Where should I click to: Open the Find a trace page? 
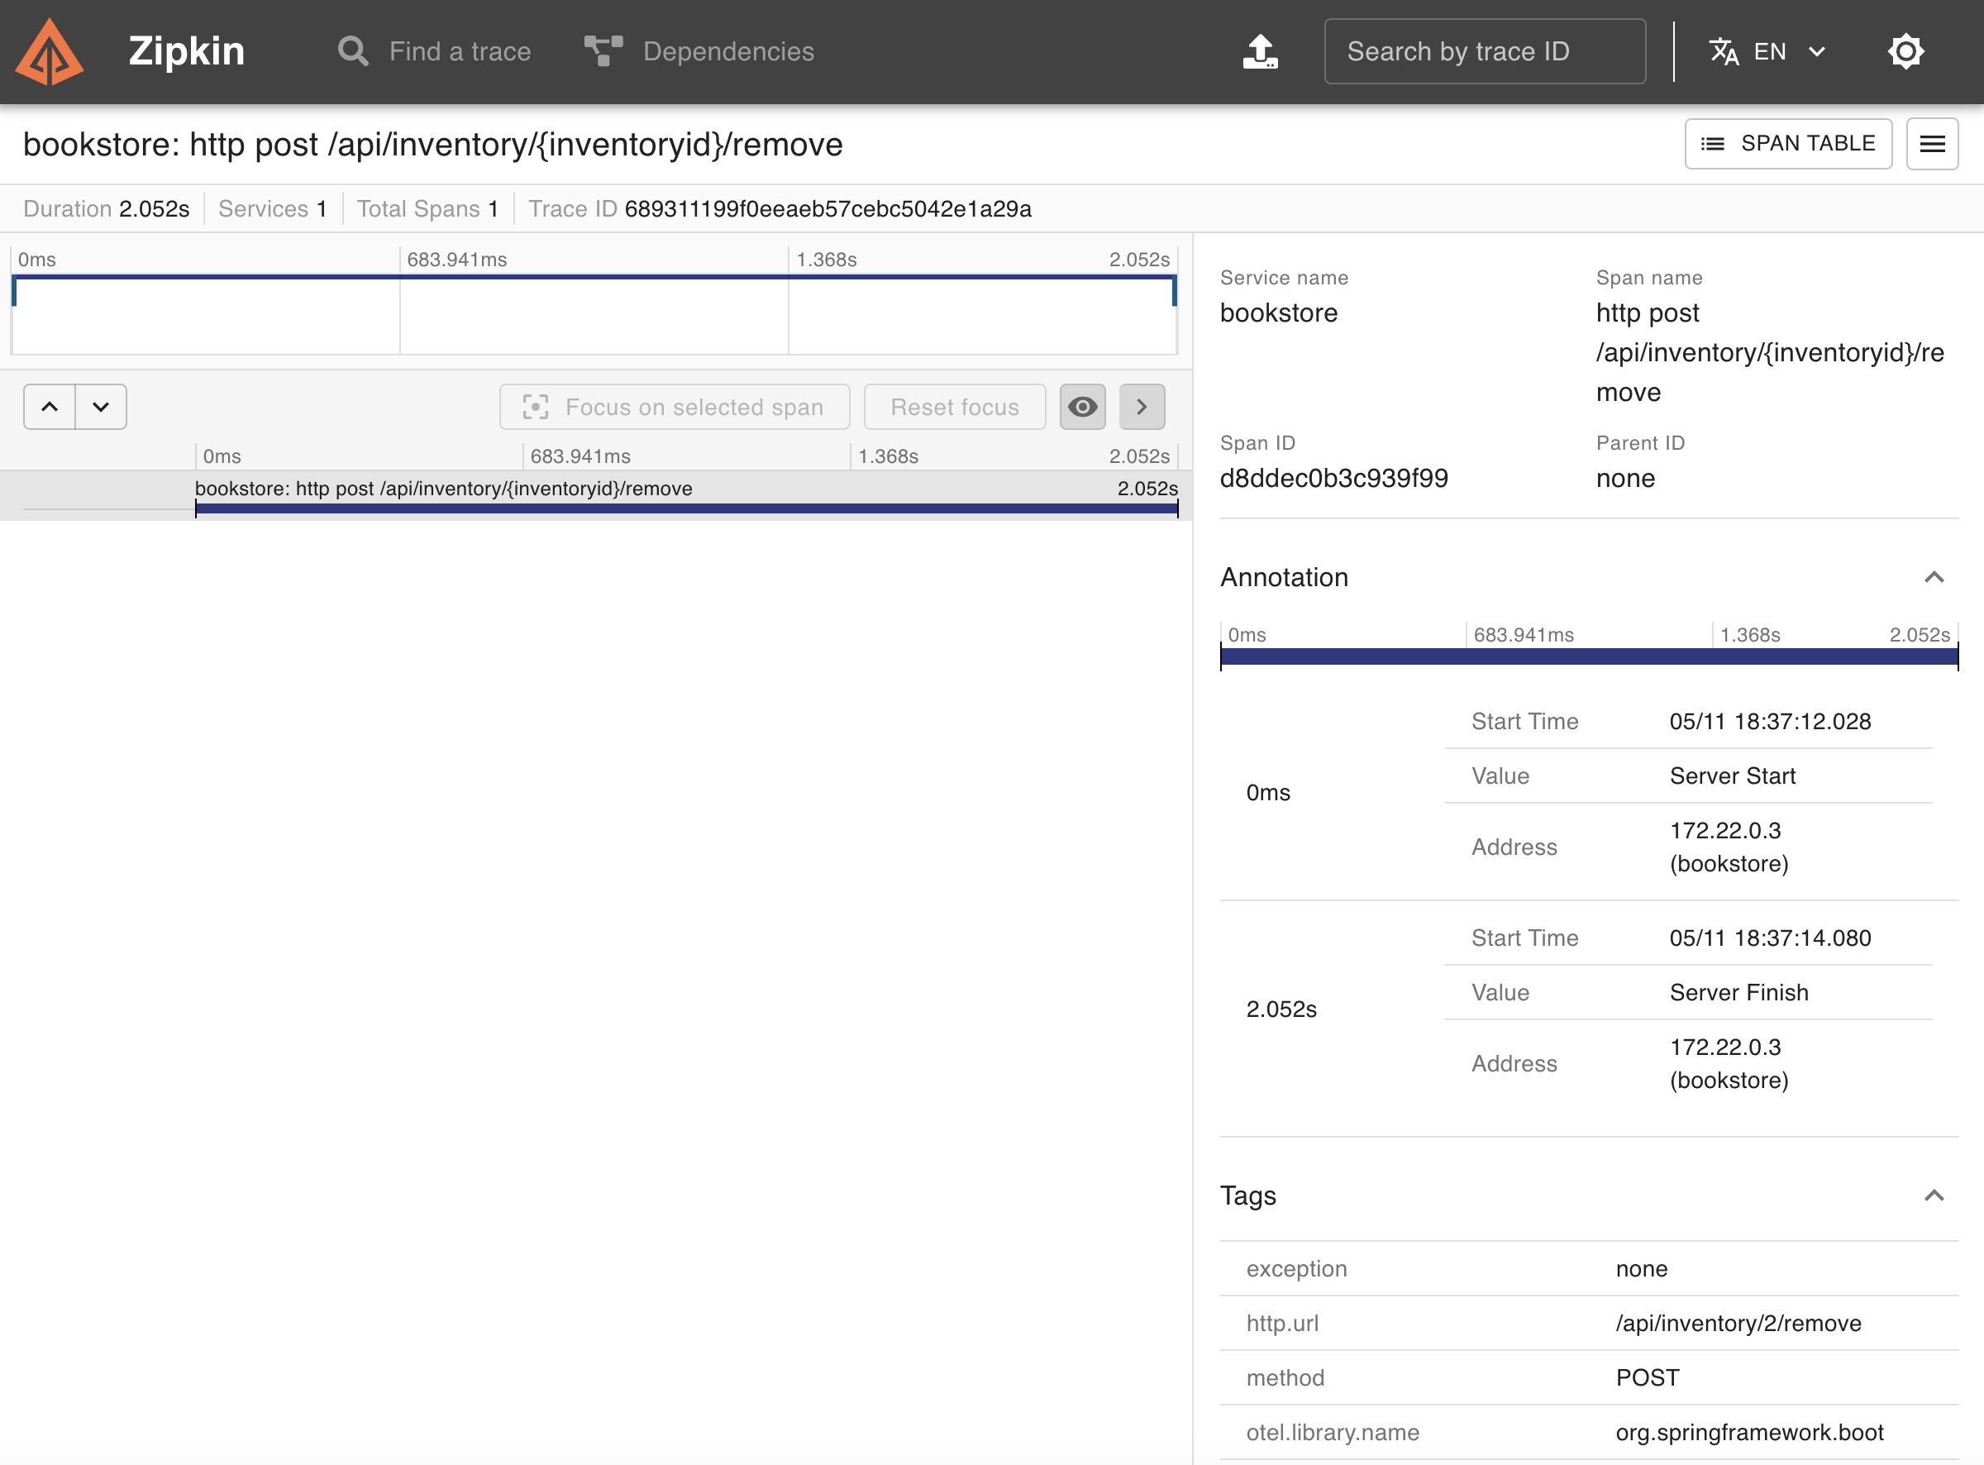point(433,51)
